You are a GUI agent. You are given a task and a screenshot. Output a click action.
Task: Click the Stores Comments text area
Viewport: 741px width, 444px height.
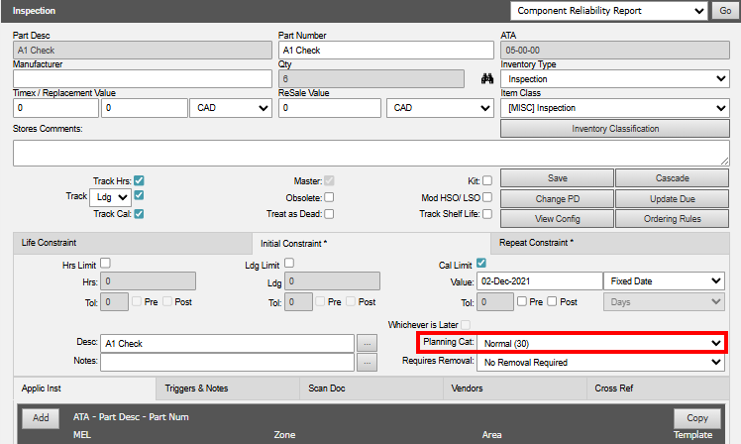click(370, 153)
